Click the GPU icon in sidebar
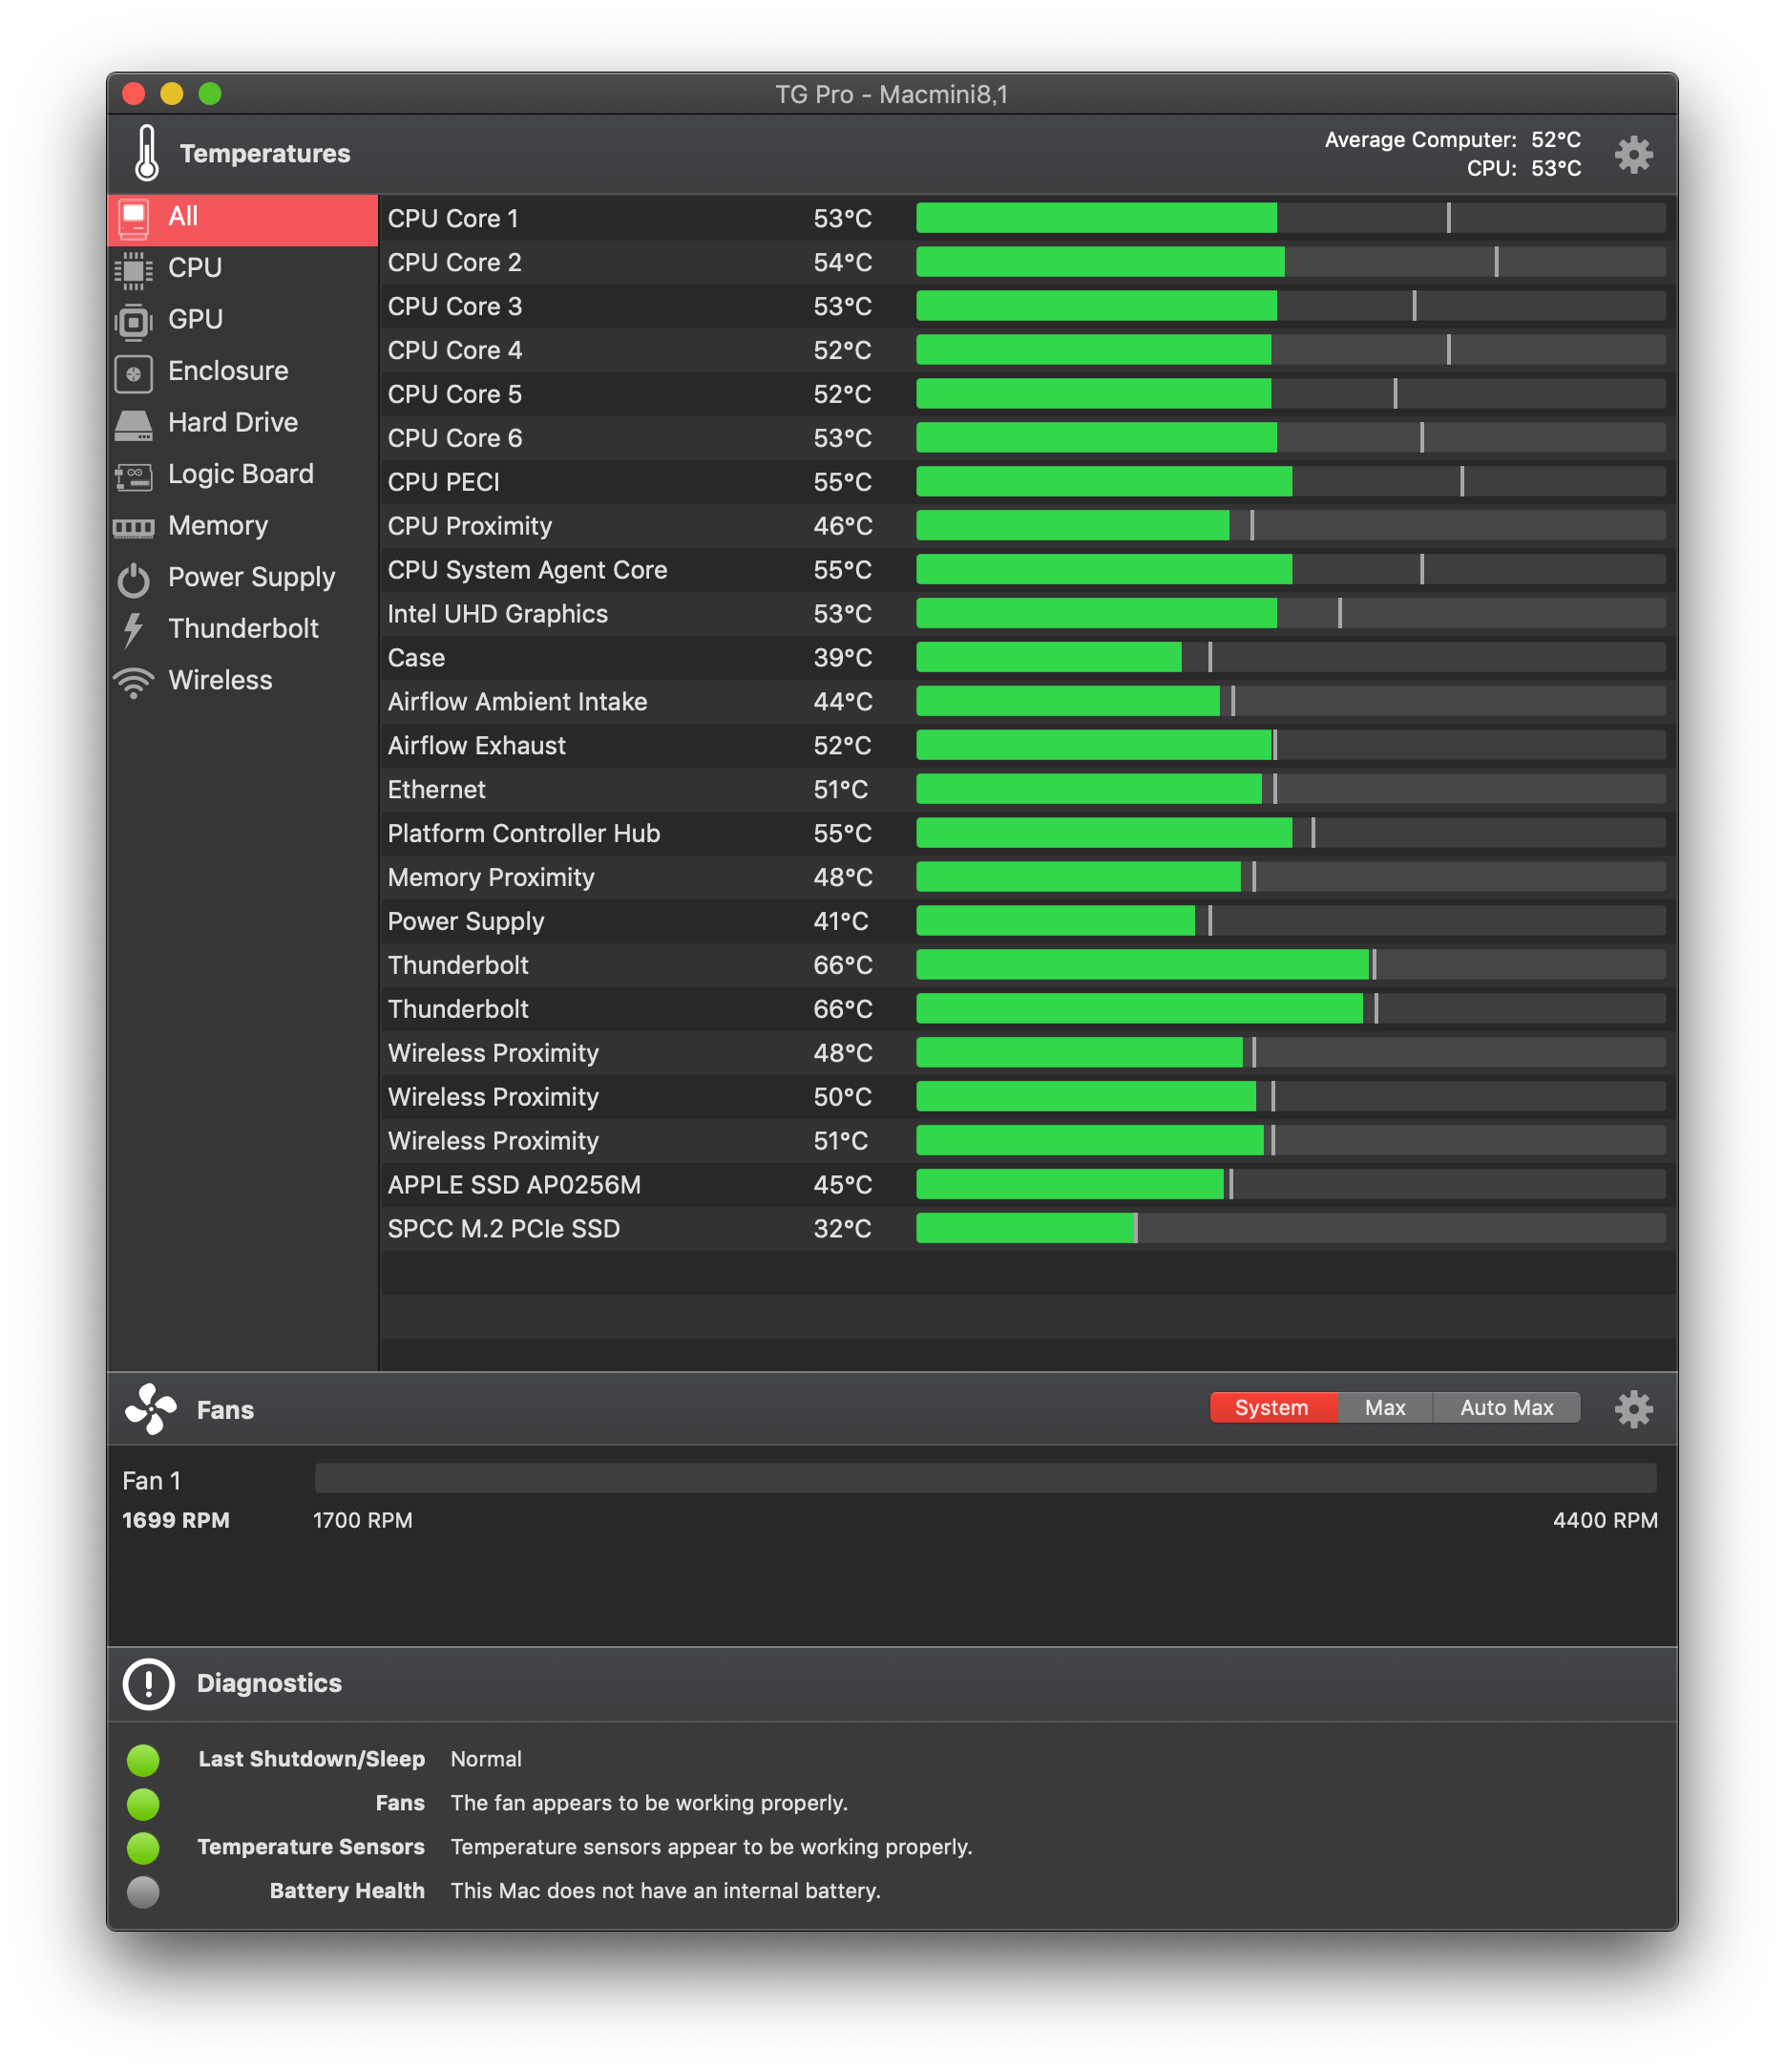This screenshot has width=1785, height=2072. [134, 320]
